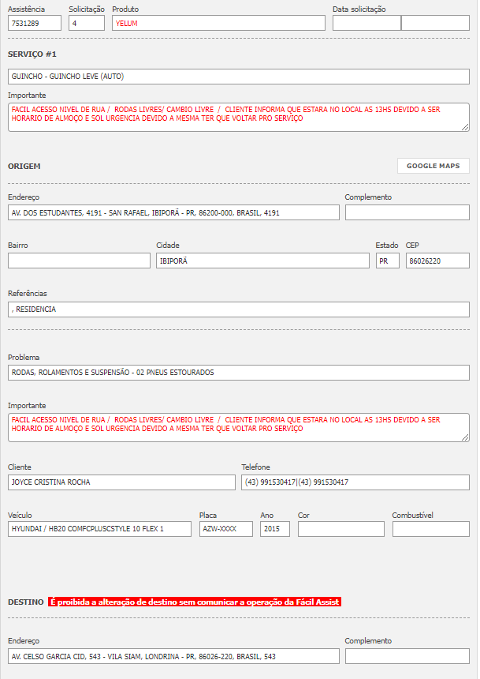The width and height of the screenshot is (480, 679).
Task: Click the Telefone label
Action: pos(255,467)
